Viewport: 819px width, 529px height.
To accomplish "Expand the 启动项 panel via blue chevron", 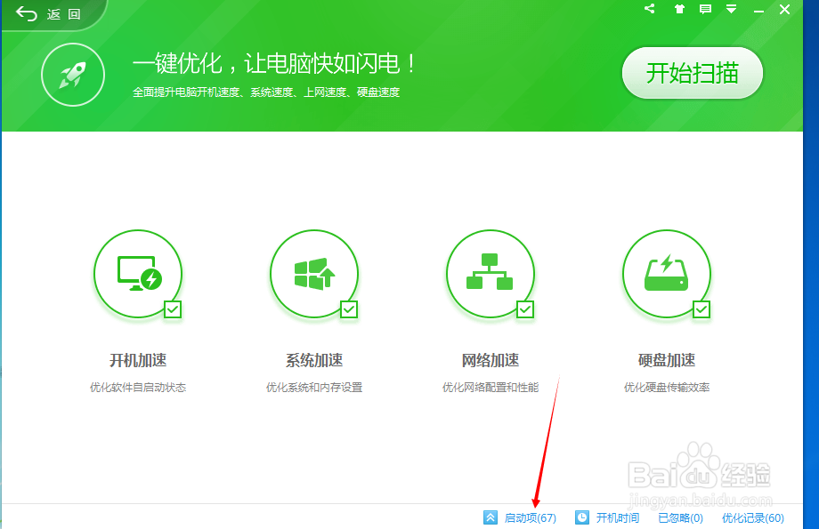I will pos(491,517).
